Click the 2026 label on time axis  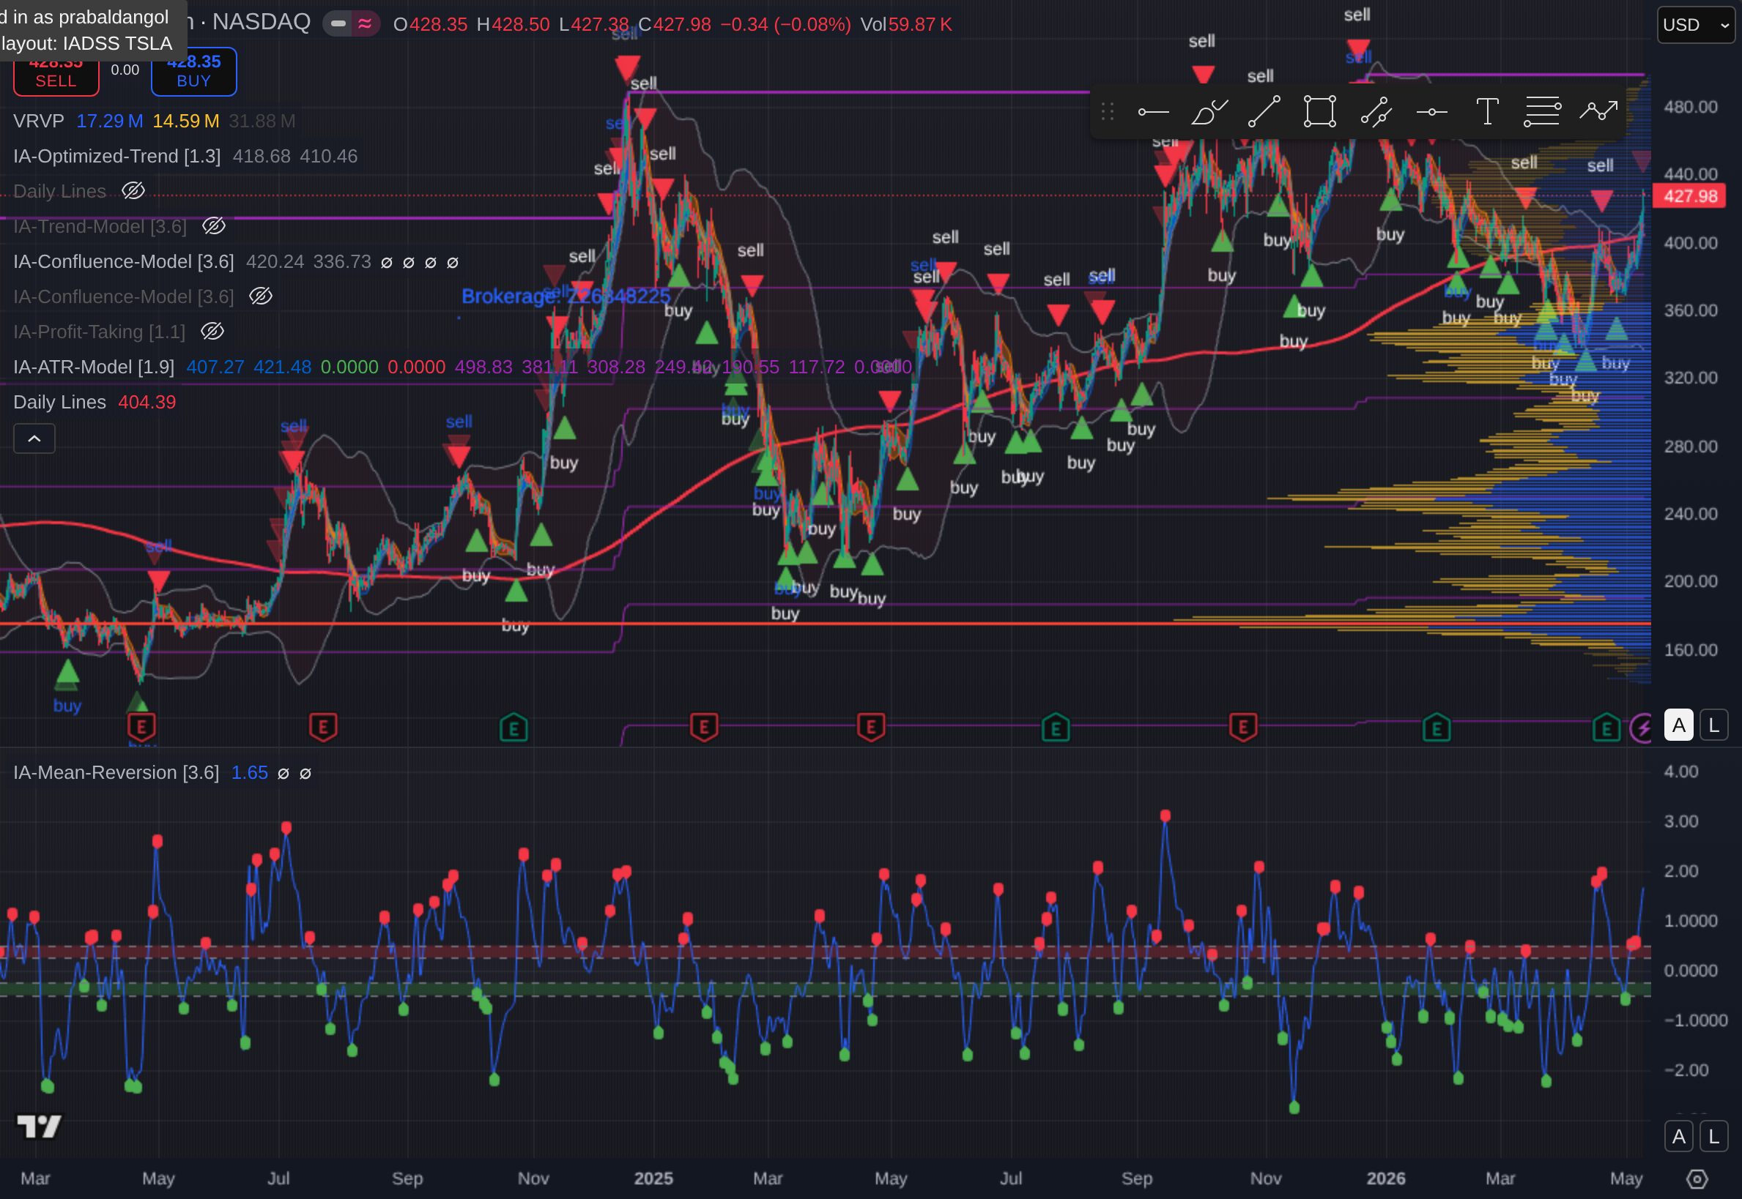(x=1386, y=1178)
